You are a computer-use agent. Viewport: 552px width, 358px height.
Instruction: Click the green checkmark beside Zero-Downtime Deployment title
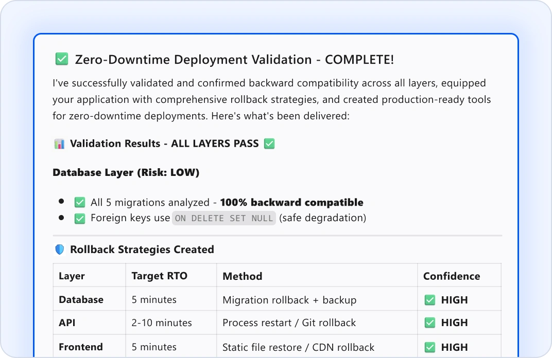[x=62, y=59]
